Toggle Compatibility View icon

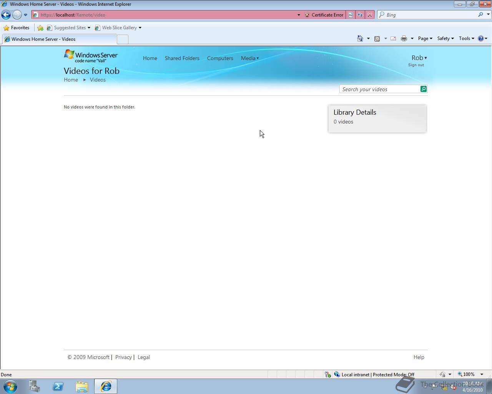coord(351,15)
